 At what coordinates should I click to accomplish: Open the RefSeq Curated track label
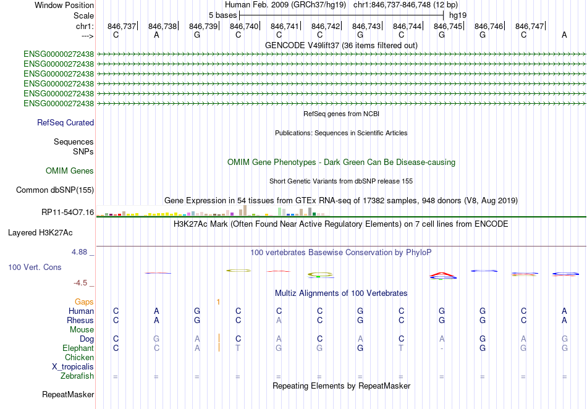(65, 123)
